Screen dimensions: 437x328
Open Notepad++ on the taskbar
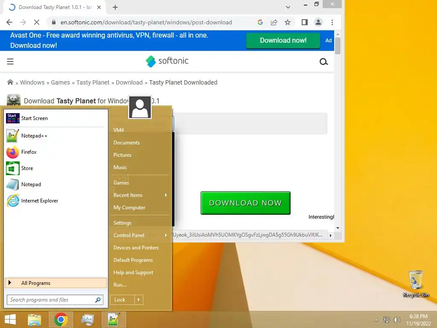point(114,319)
